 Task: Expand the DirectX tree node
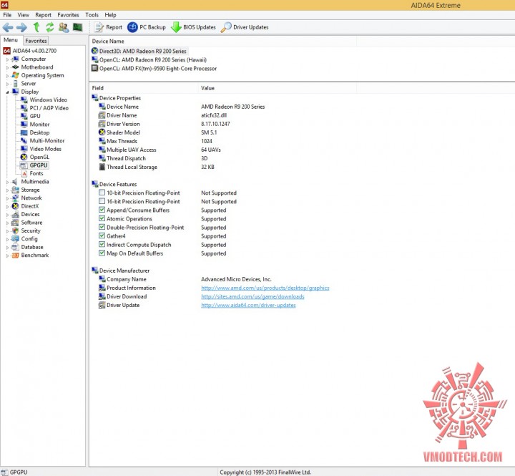[x=7, y=207]
